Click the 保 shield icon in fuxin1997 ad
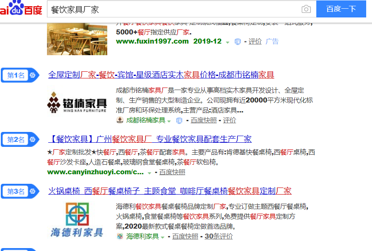The width and height of the screenshot is (372, 251). point(237,41)
